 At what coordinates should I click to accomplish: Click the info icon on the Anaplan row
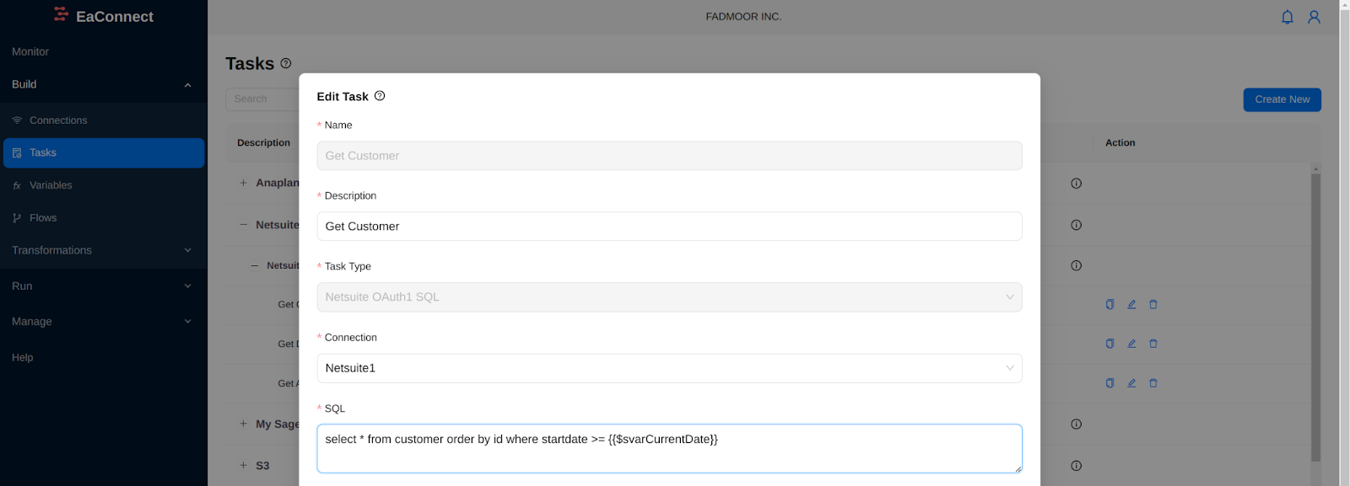coord(1076,183)
